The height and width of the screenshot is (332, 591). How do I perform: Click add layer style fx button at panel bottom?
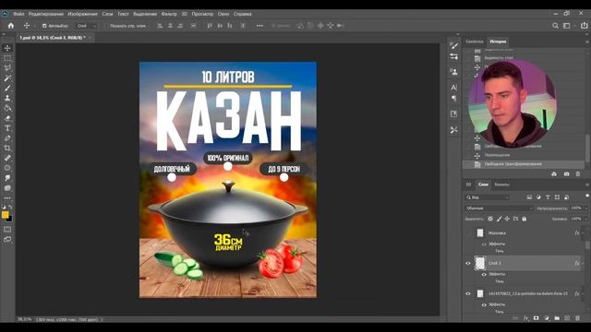pyautogui.click(x=525, y=318)
